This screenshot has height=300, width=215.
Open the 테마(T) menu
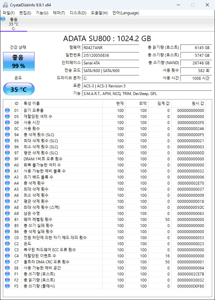[59, 13]
